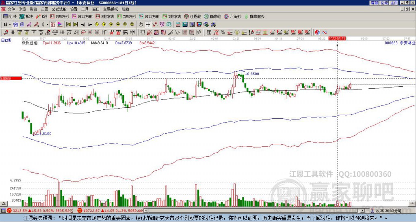
Task: Click the red-blue save disk icon
Action: [199, 25]
